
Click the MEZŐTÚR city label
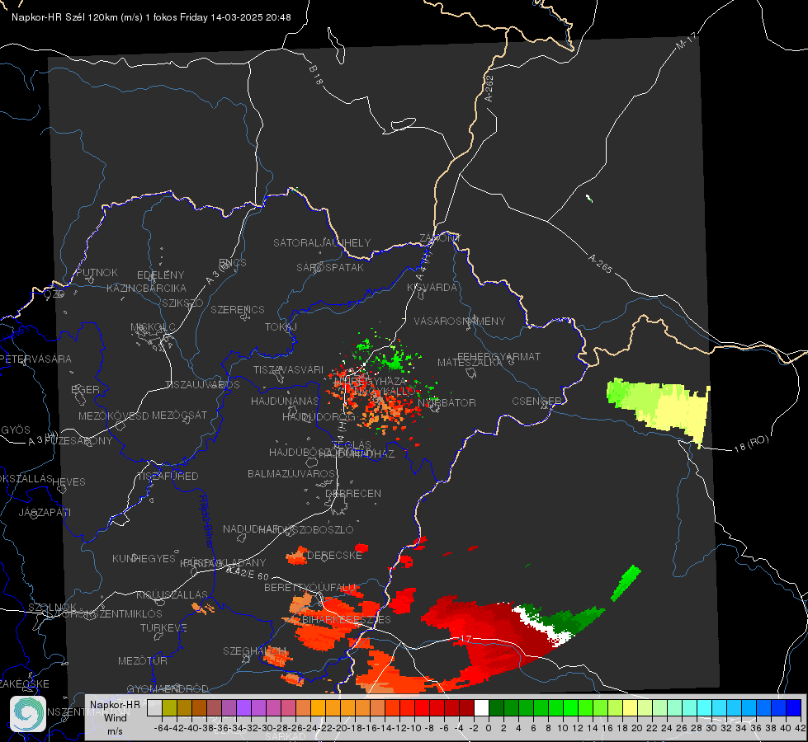pyautogui.click(x=143, y=660)
